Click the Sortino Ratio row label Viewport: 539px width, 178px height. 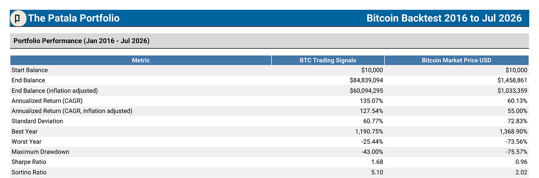pyautogui.click(x=29, y=172)
